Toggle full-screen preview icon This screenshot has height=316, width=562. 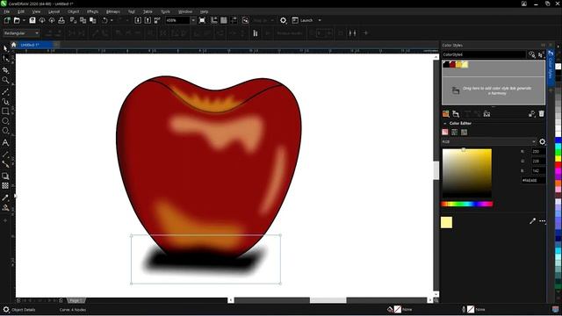pyautogui.click(x=202, y=20)
